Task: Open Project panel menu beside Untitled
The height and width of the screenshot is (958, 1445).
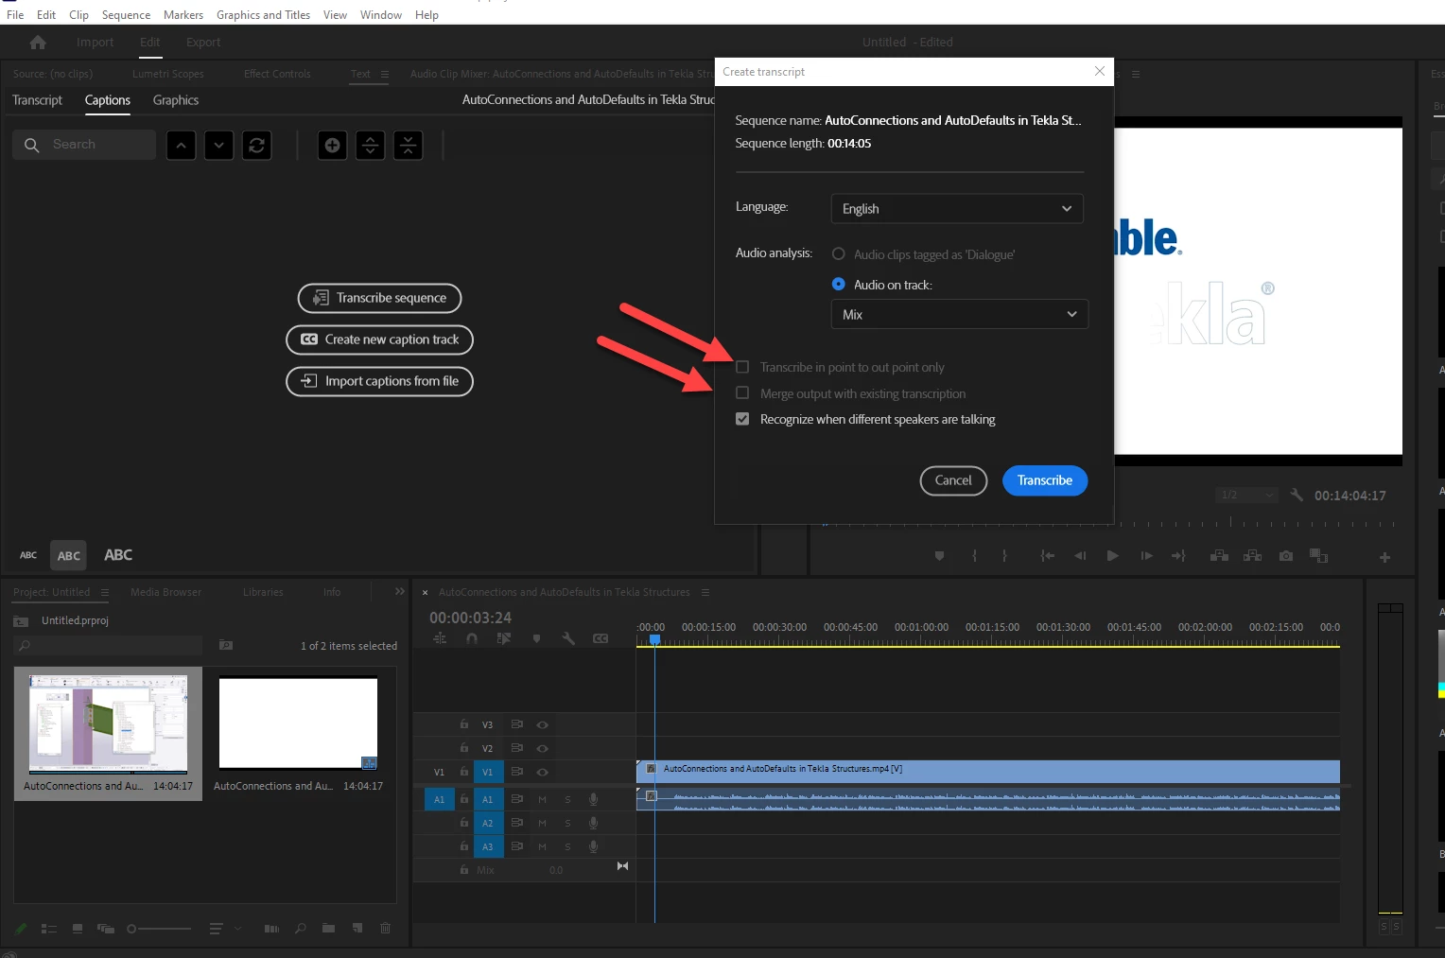Action: [x=105, y=593]
